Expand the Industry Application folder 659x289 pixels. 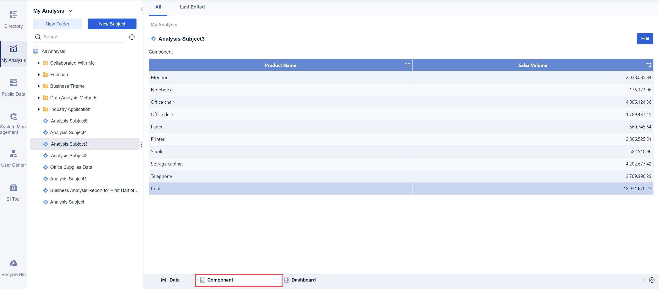(39, 109)
